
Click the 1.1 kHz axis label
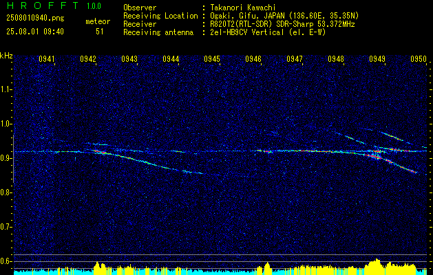6,89
